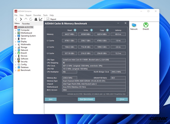
Task: Go back with the toolbar back arrow
Action: [16, 19]
